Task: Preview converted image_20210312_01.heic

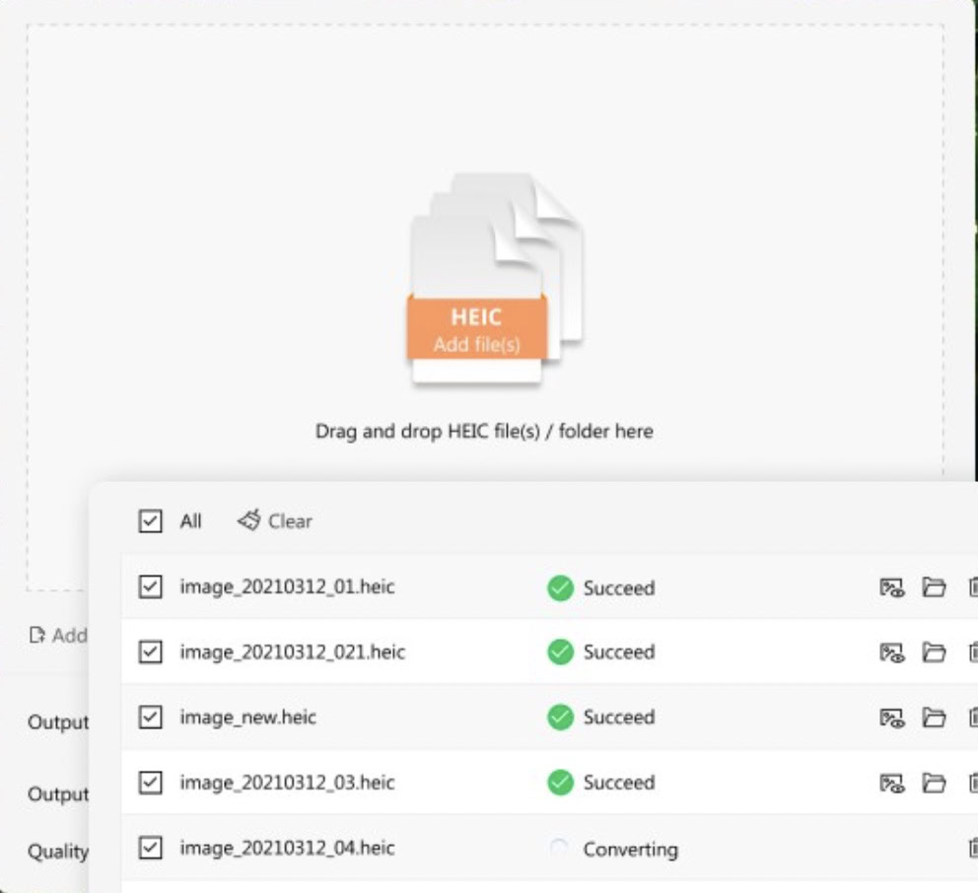Action: pos(891,588)
